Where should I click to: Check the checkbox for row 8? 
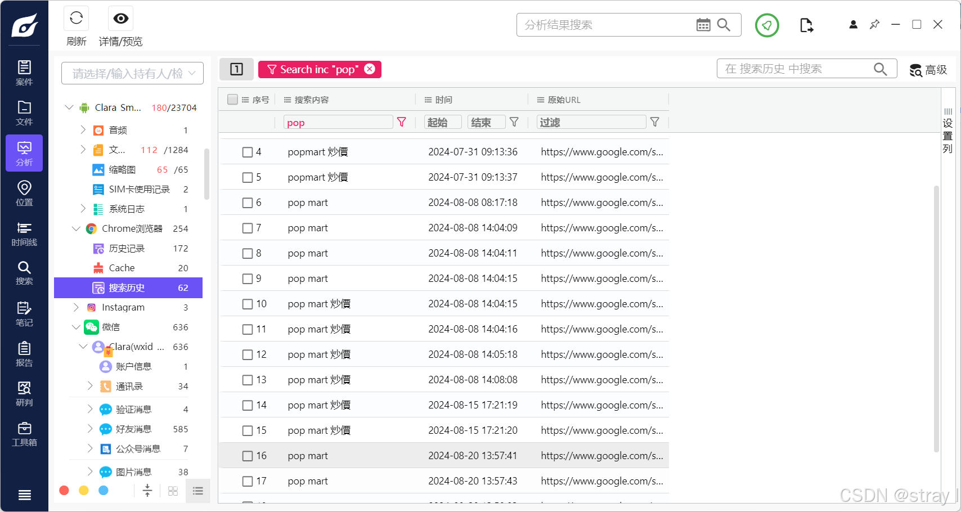(x=248, y=253)
